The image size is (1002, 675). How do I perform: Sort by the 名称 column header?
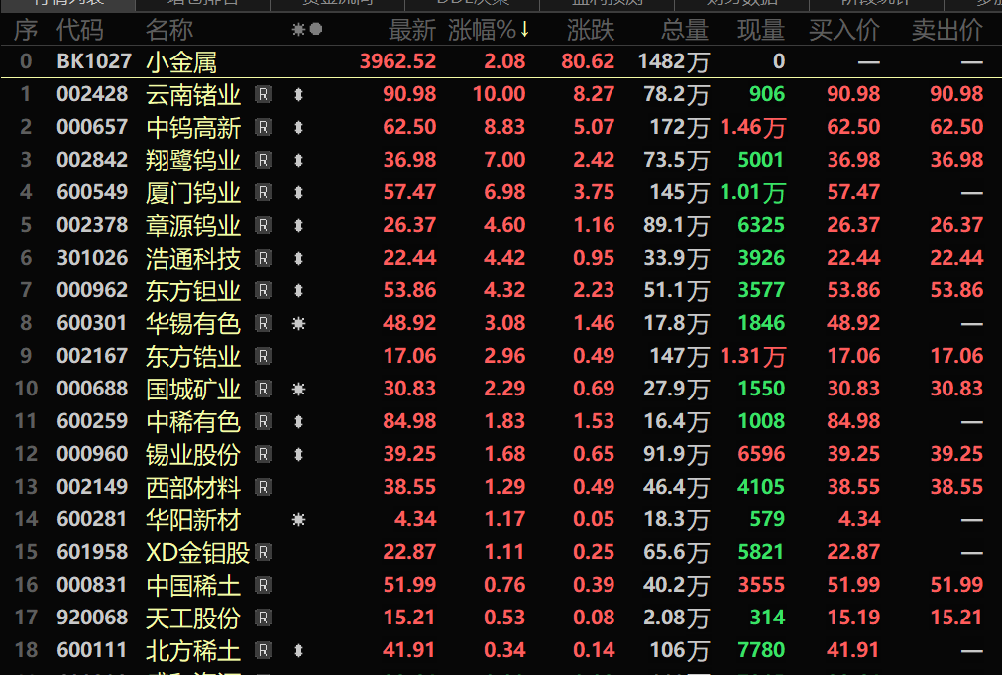tap(169, 30)
